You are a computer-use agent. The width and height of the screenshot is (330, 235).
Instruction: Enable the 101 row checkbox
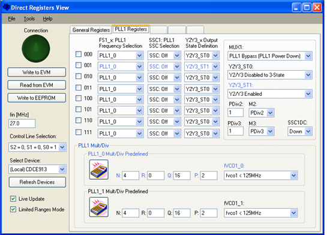[79, 109]
